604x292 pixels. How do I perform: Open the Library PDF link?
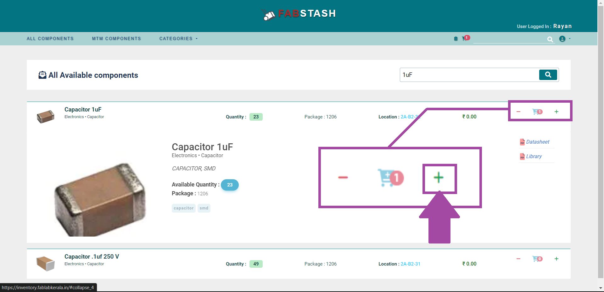[534, 157]
